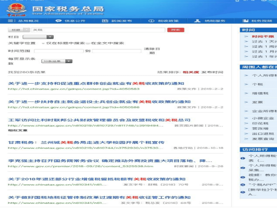
Task: Open the "个税APP" item in 访问排行
Action: pyautogui.click(x=263, y=185)
